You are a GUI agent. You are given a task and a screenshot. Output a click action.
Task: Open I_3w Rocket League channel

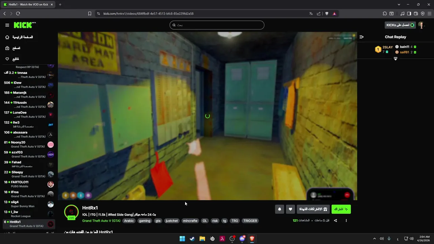29,214
